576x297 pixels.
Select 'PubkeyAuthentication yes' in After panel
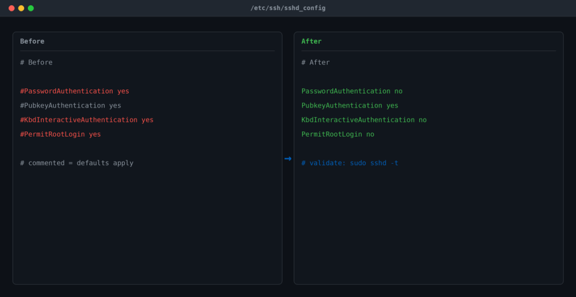pyautogui.click(x=350, y=105)
